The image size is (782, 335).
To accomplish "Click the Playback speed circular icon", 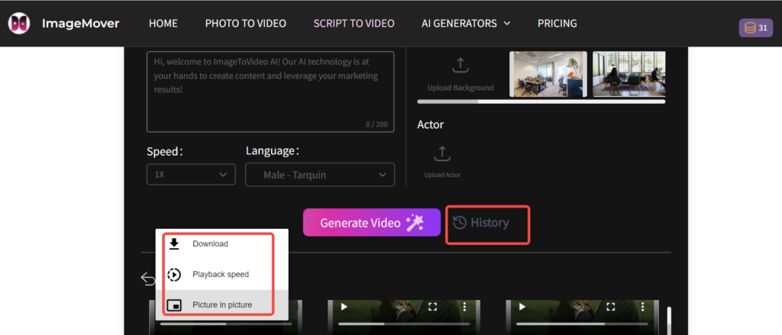I will 174,274.
